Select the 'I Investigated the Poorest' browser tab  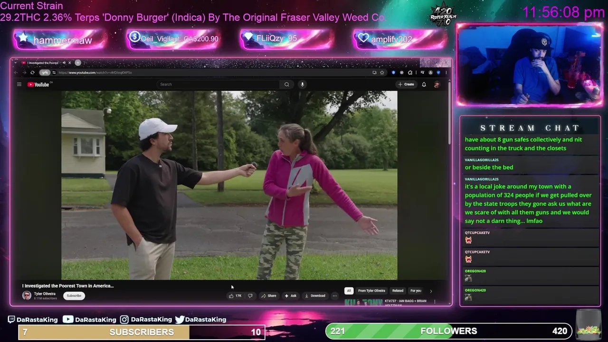[42, 63]
